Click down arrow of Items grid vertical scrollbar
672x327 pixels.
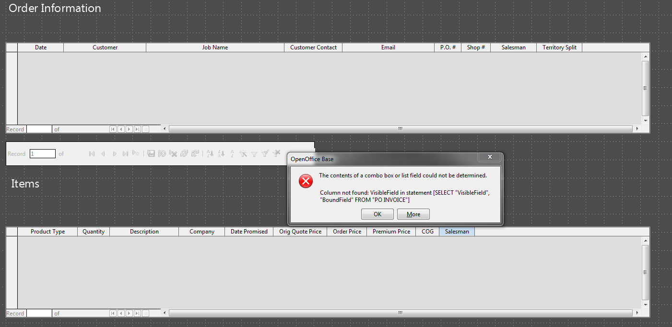click(x=646, y=304)
